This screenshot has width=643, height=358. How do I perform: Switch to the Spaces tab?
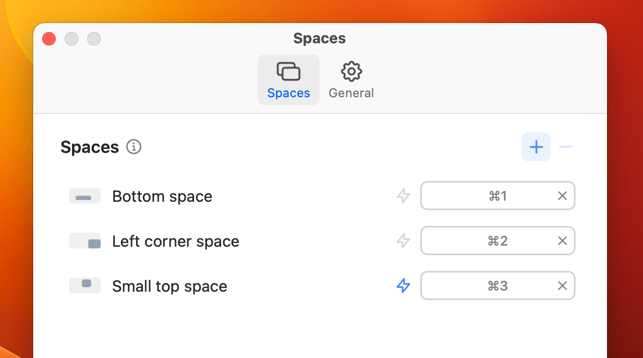point(289,79)
